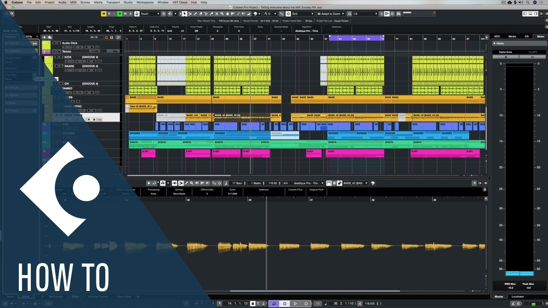Open the Project menu
This screenshot has width=548, height=308.
coord(50,2)
